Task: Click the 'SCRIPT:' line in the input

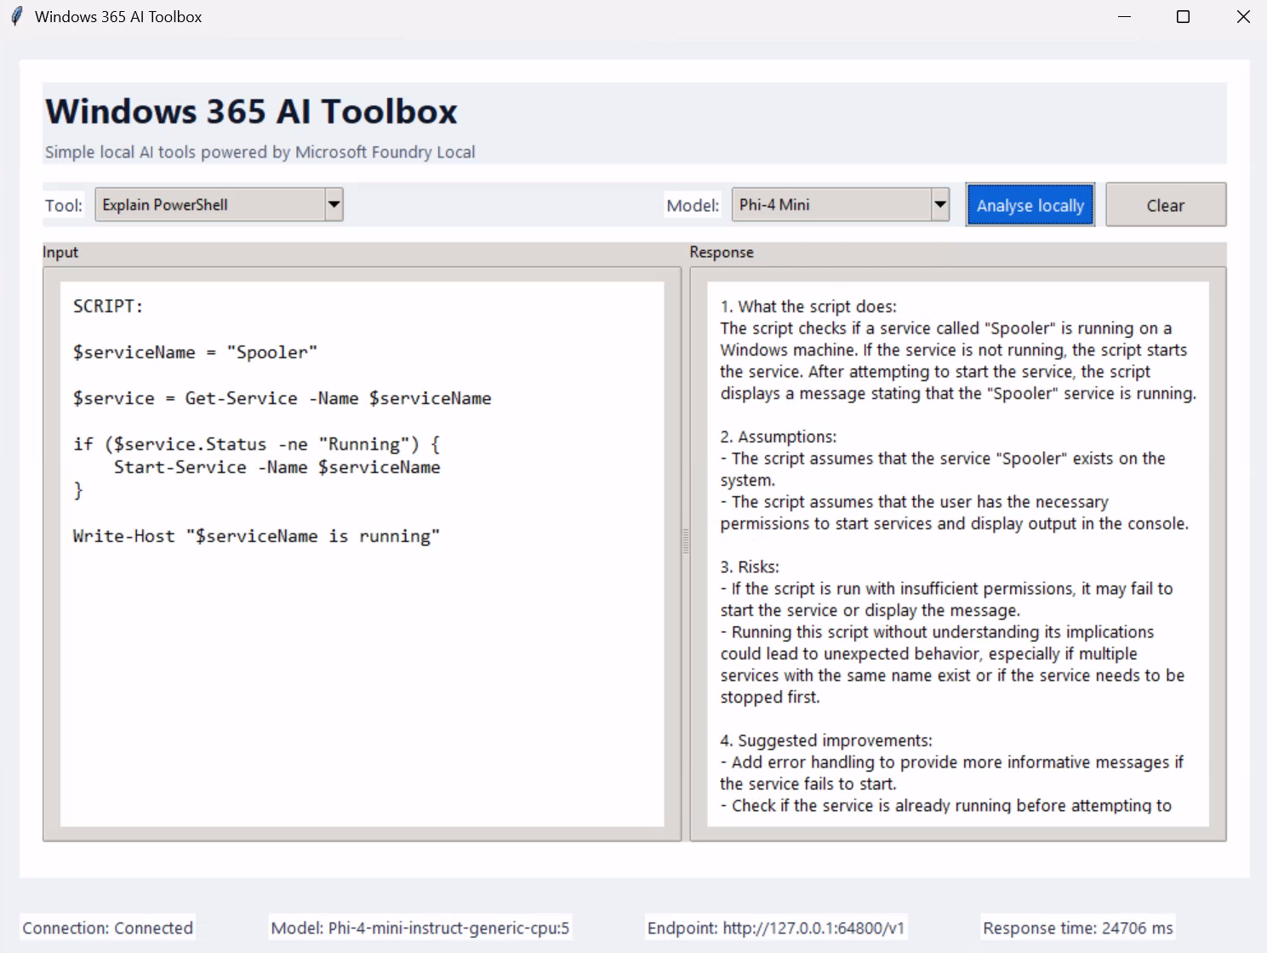Action: [108, 306]
